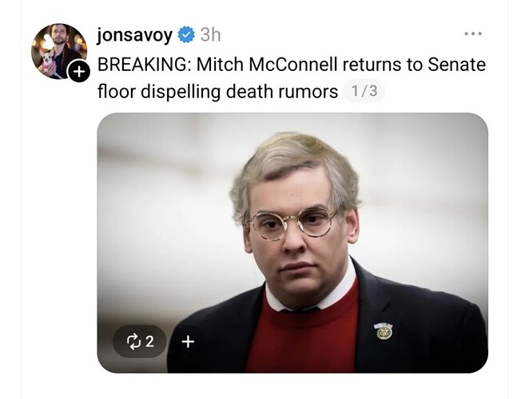The height and width of the screenshot is (399, 529).
Task: Click the blurred white background of photo
Action: 162,202
